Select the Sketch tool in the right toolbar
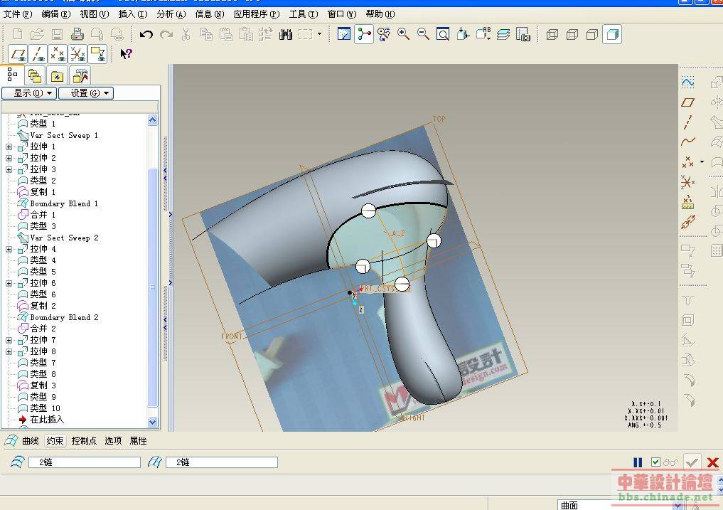 687,82
